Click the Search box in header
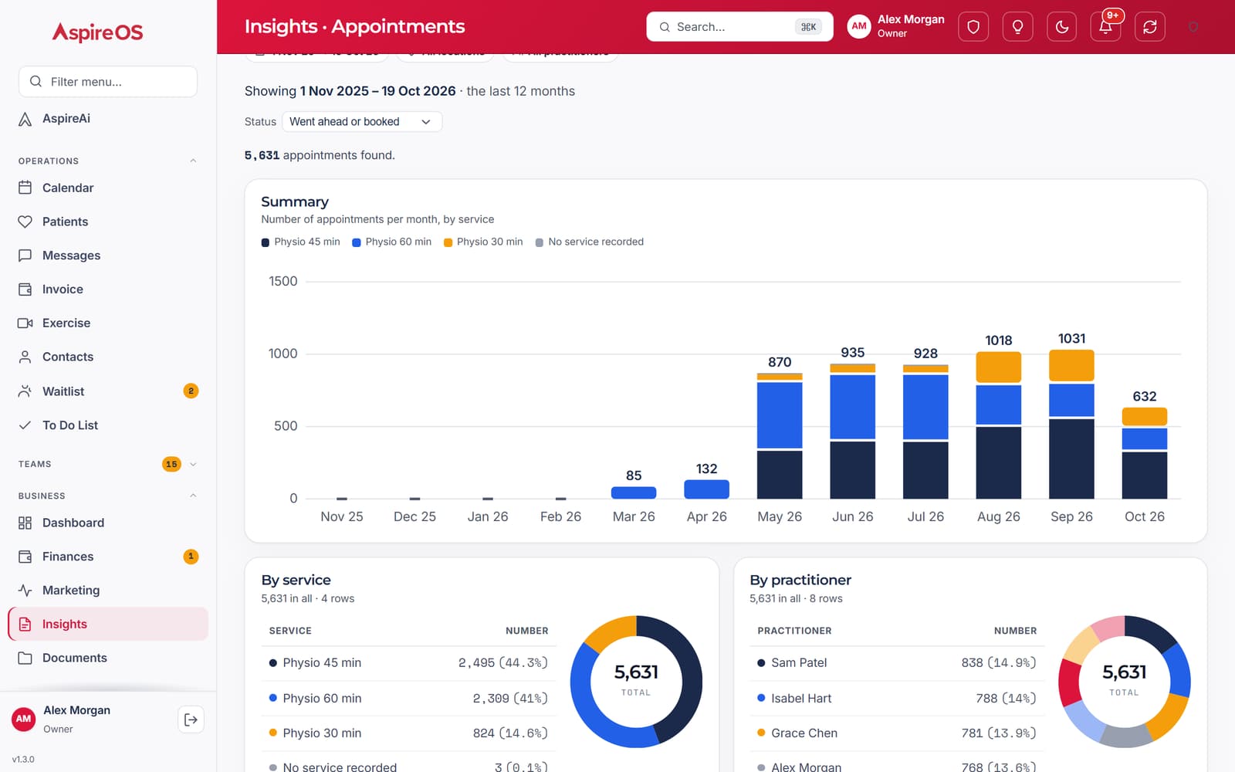 tap(739, 27)
